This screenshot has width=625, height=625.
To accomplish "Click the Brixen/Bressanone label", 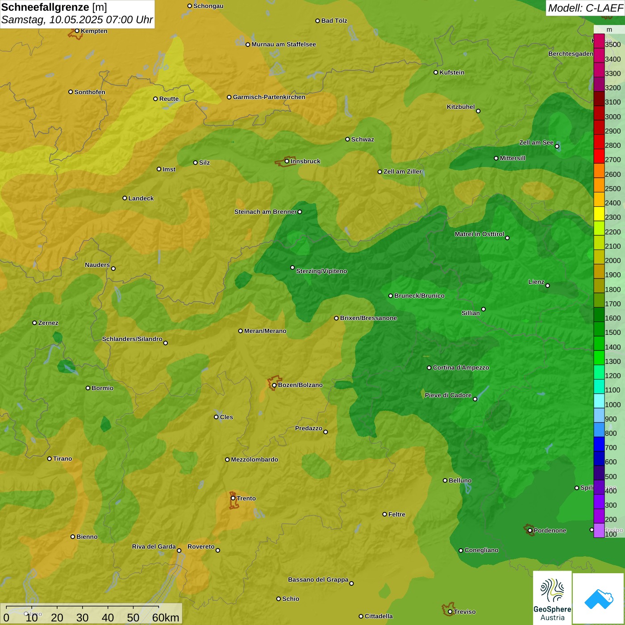I will (368, 318).
